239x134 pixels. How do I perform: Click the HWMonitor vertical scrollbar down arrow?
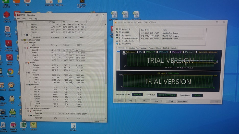pos(106,119)
